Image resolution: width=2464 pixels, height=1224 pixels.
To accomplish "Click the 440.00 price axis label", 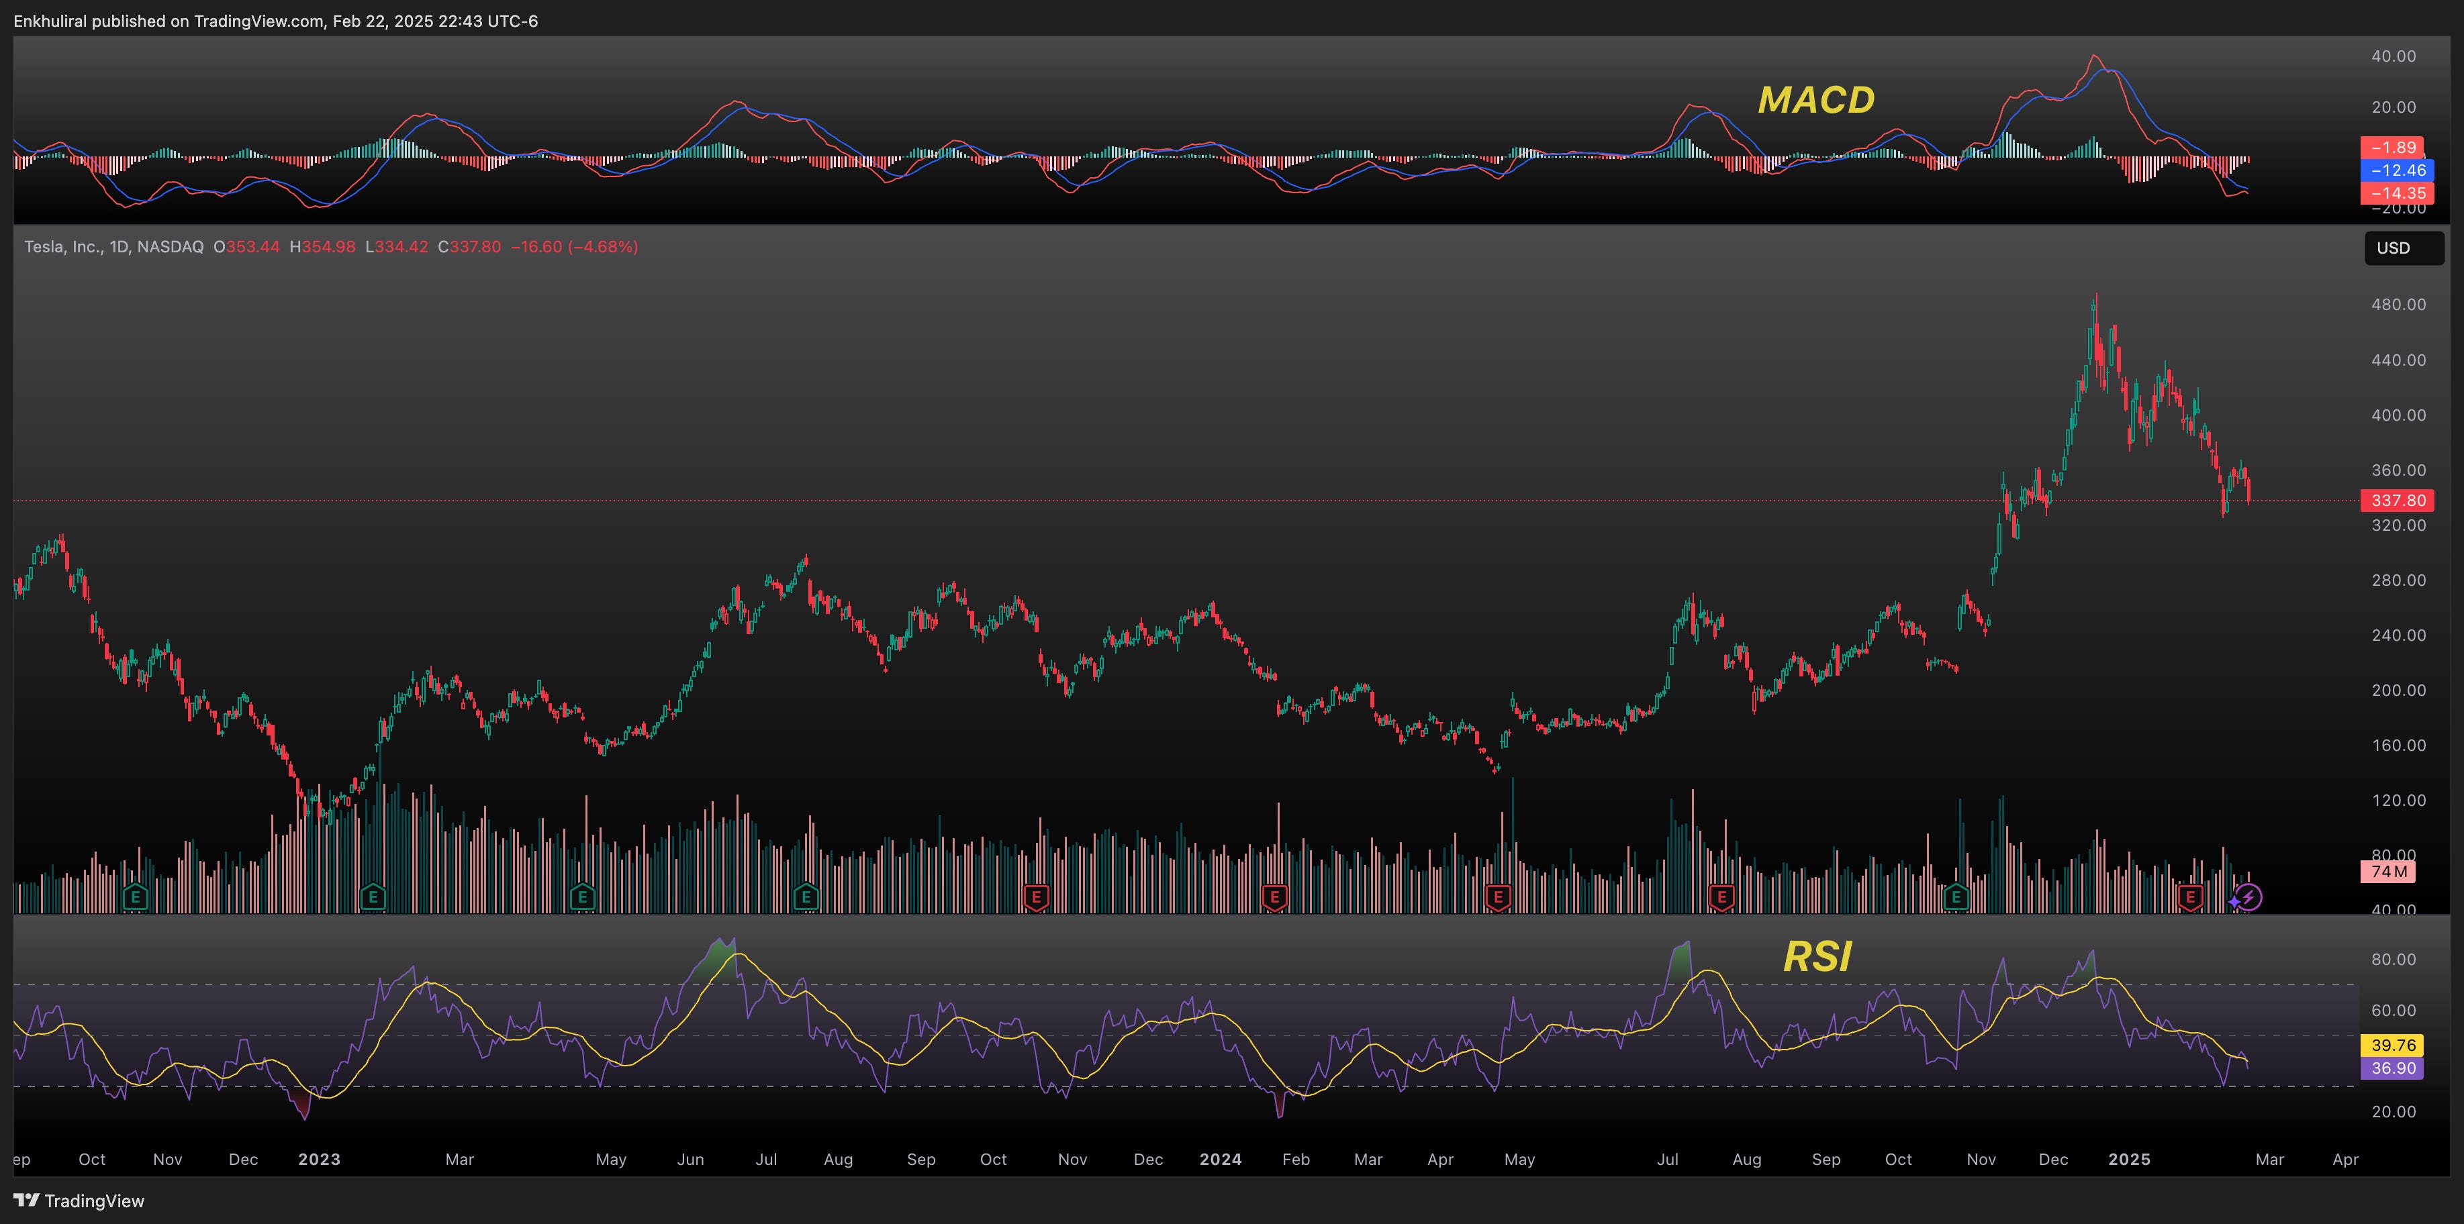I will (2399, 360).
